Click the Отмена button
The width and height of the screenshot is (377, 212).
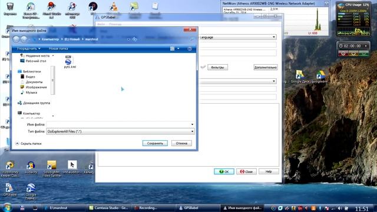pyautogui.click(x=181, y=143)
